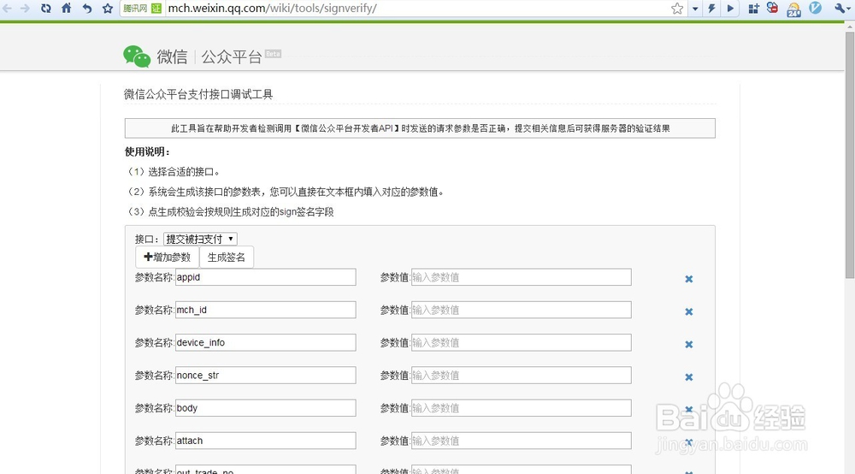855x474 pixels.
Task: Click the instruction line （1）选择合适的接口
Action: coord(174,172)
